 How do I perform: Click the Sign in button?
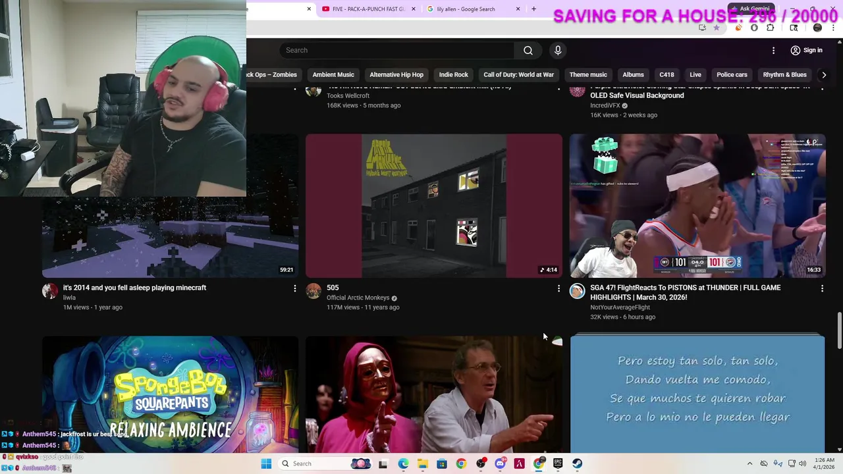click(807, 50)
